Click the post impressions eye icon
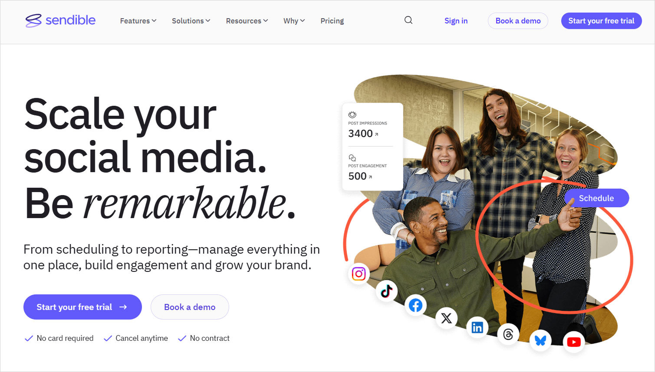The height and width of the screenshot is (372, 655). click(x=352, y=114)
